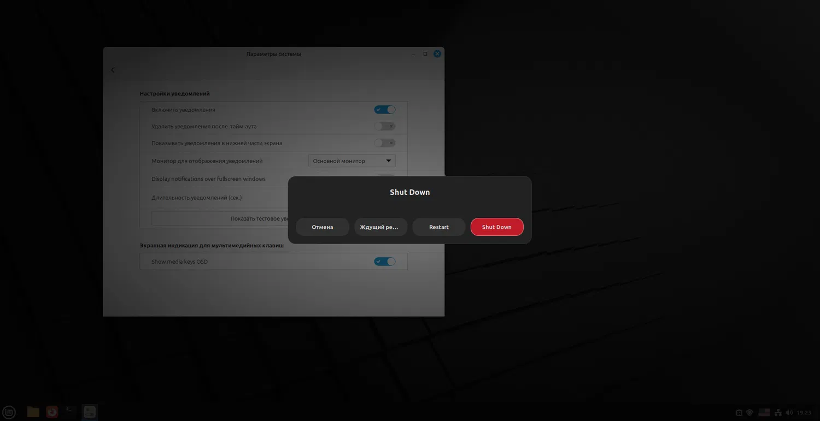
Task: Click the Длительность уведомлений (сек.) label
Action: click(197, 198)
